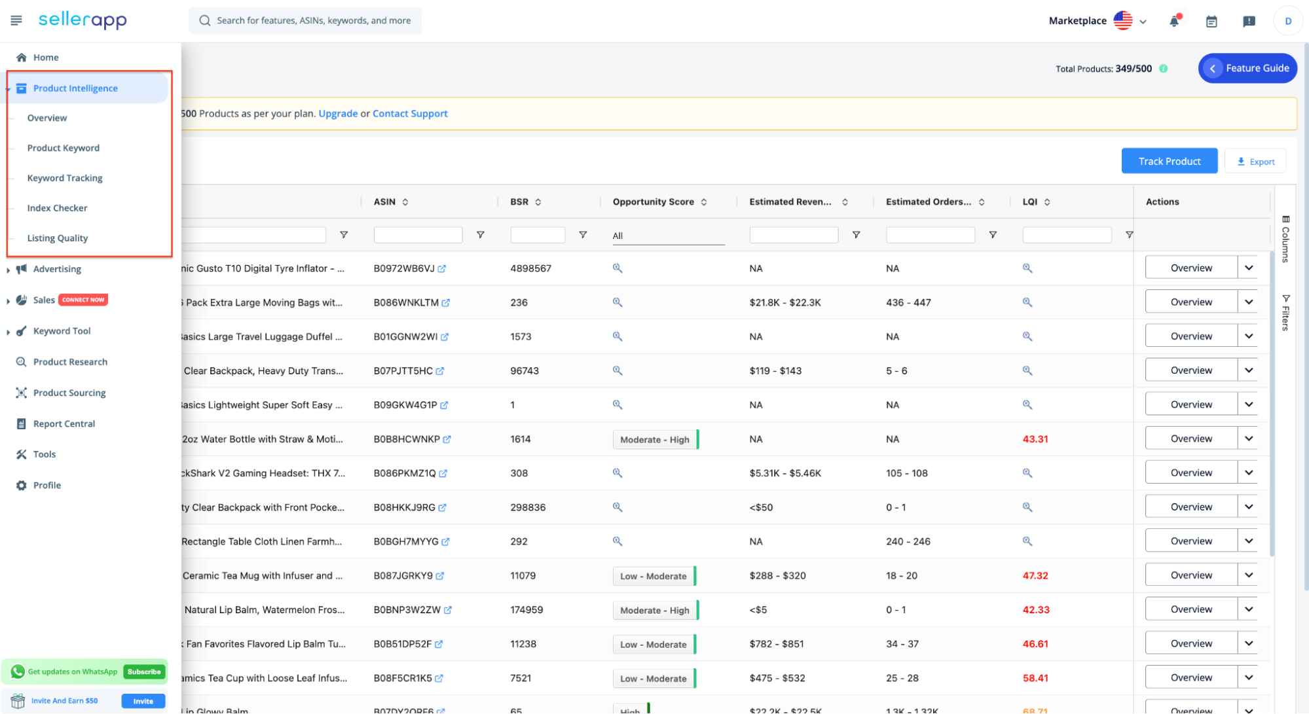Viewport: 1309px width, 714px height.
Task: Select the Keyword Tracking menu item
Action: 64,177
